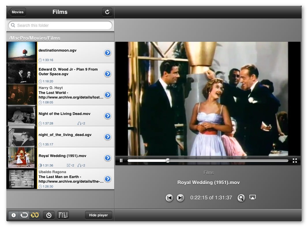This screenshot has width=308, height=227.
Task: Click the 1:33:16 duration of destinationmoon.ogv
Action: (x=48, y=60)
